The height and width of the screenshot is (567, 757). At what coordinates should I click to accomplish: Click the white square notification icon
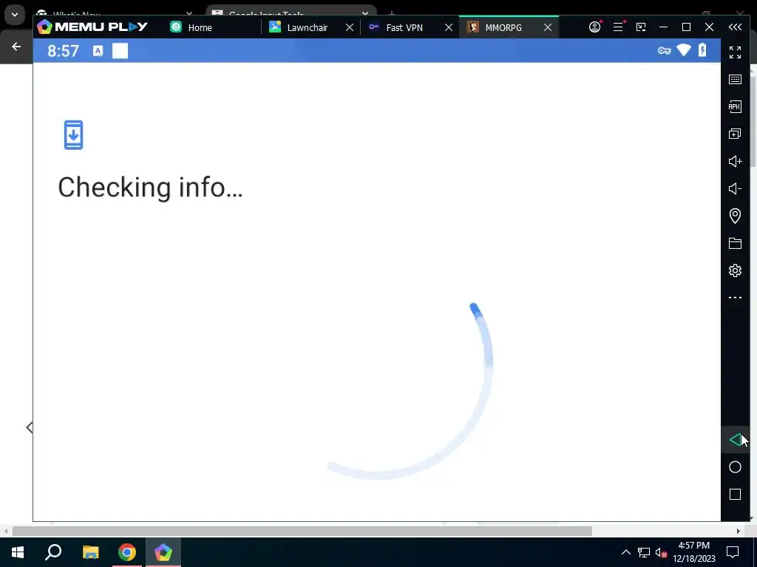pos(120,51)
